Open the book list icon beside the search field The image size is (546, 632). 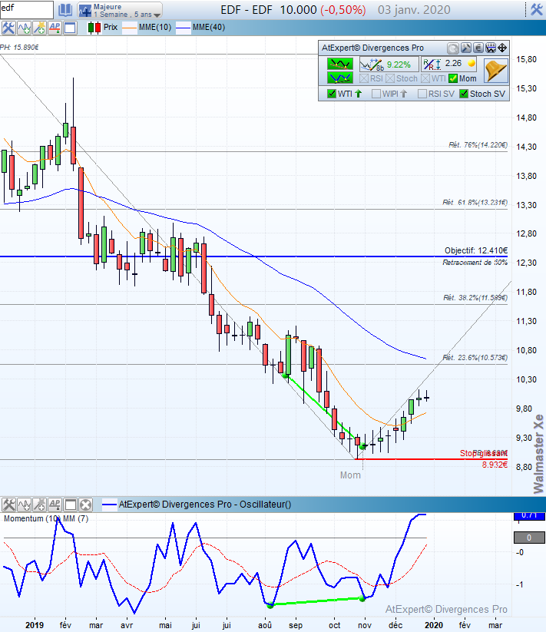click(65, 10)
